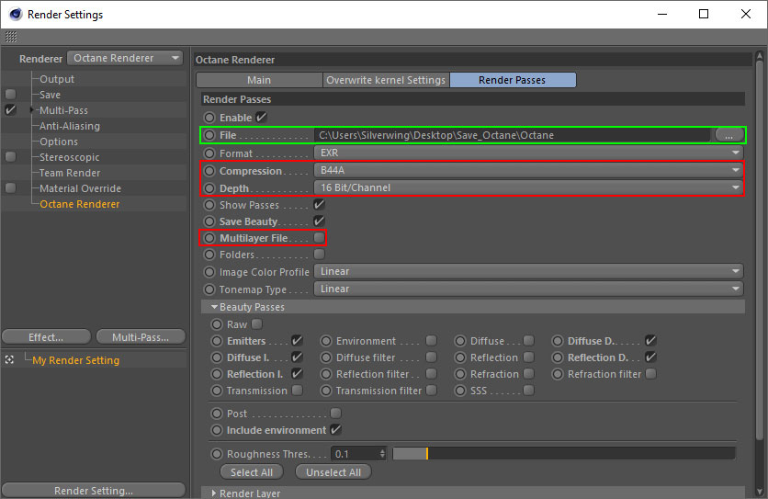The width and height of the screenshot is (768, 499).
Task: Expand the Multi-Pass tree arrow
Action: (32, 109)
